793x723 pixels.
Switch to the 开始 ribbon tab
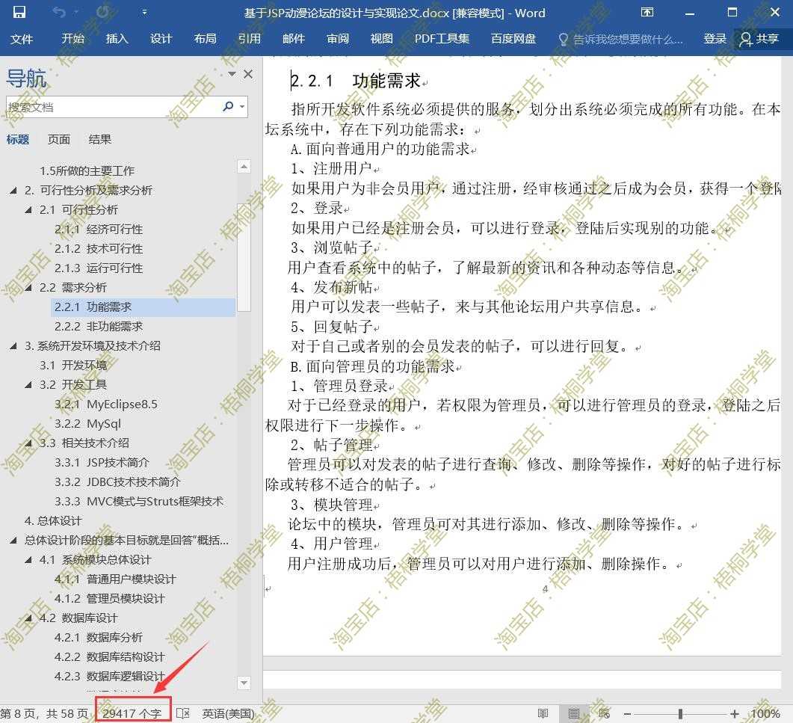point(72,39)
